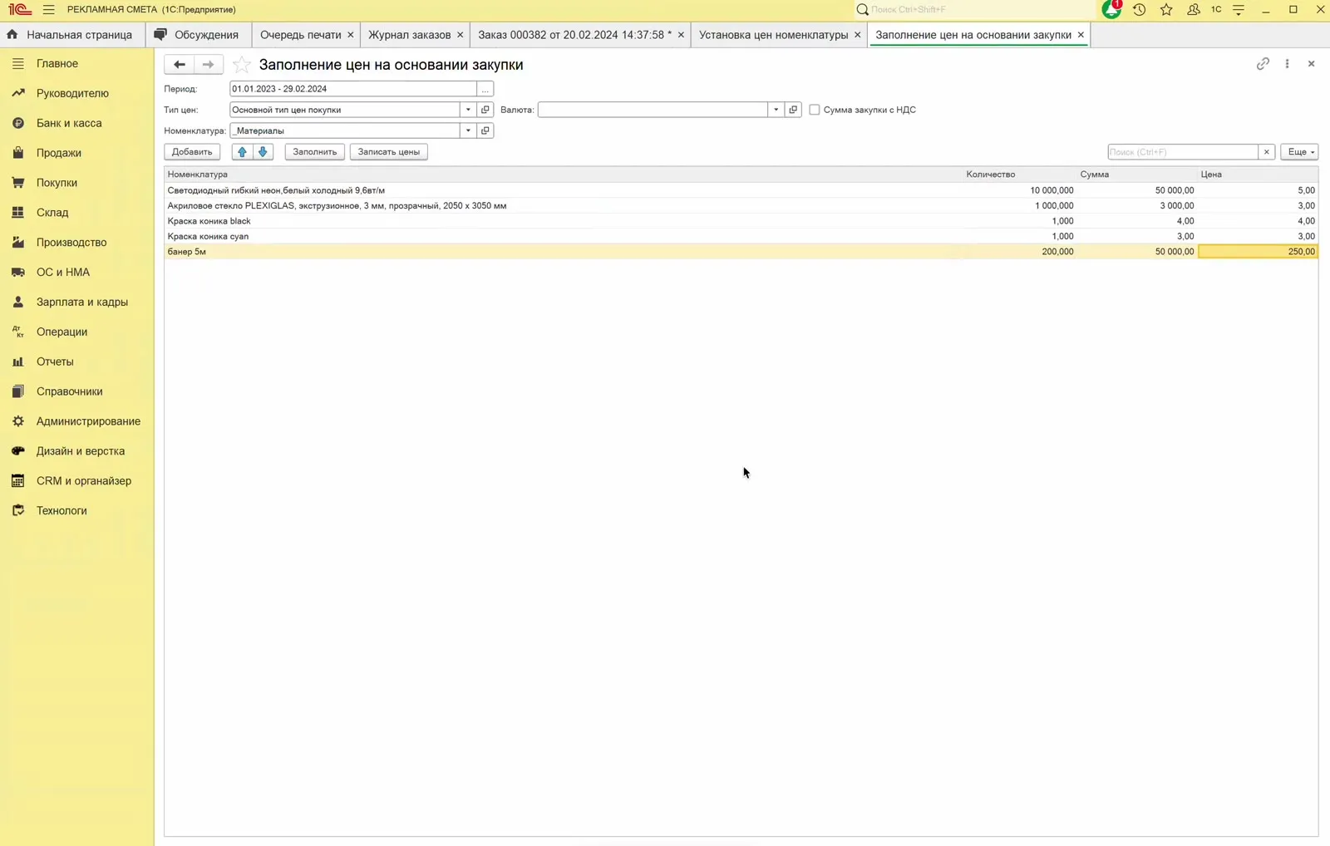The image size is (1330, 846).
Task: Click the Записать цены button
Action: coord(388,152)
